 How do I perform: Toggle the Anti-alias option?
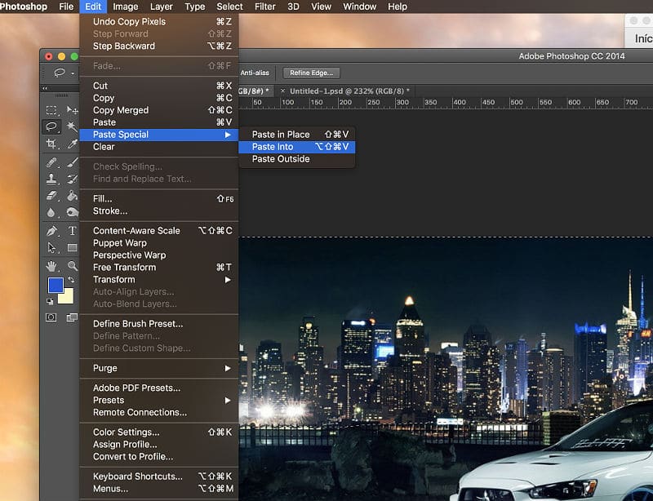pos(256,73)
